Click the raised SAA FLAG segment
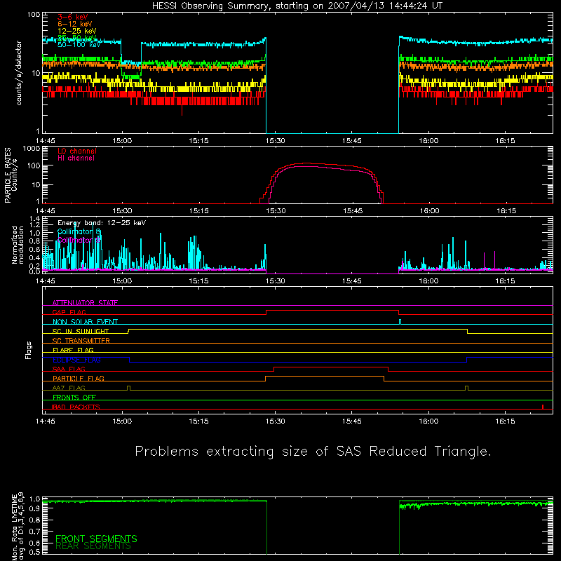Screen dimensions: 561x561 (x=331, y=367)
